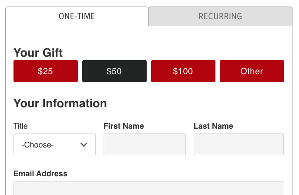The width and height of the screenshot is (299, 195).
Task: Click the Your Information heading
Action: coord(60,103)
